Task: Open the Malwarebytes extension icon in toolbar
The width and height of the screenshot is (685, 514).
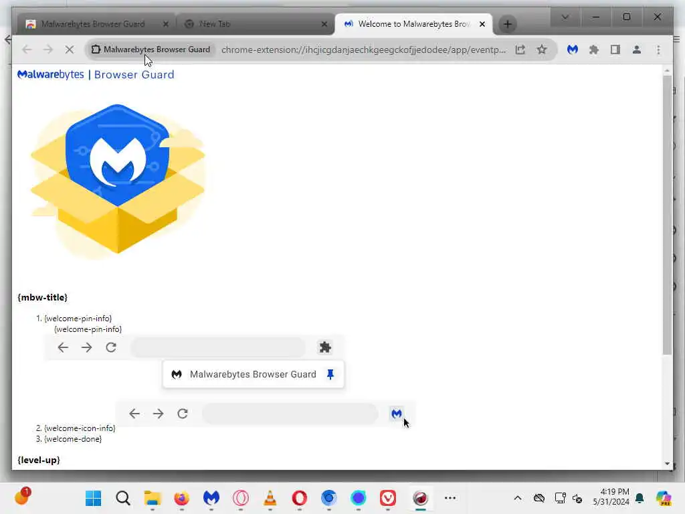Action: 573,50
